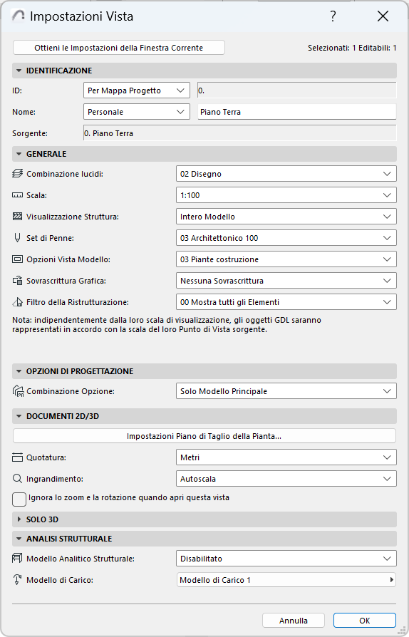Click the Modello di Carico icon
This screenshot has width=409, height=637.
18,580
